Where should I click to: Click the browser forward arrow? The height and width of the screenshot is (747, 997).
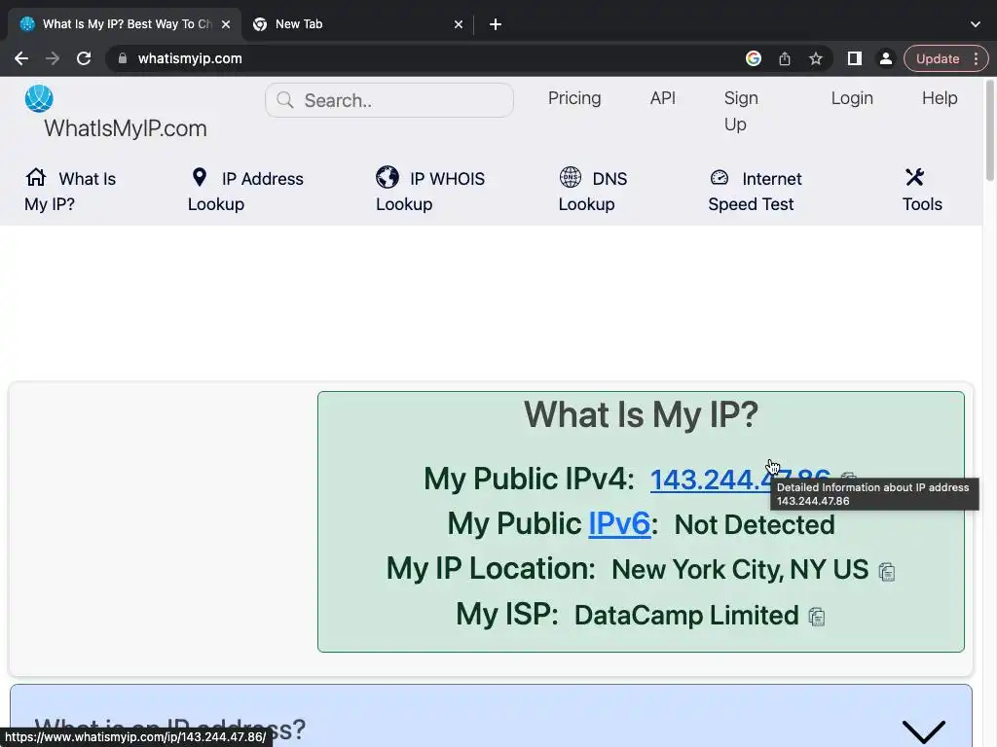click(x=53, y=58)
